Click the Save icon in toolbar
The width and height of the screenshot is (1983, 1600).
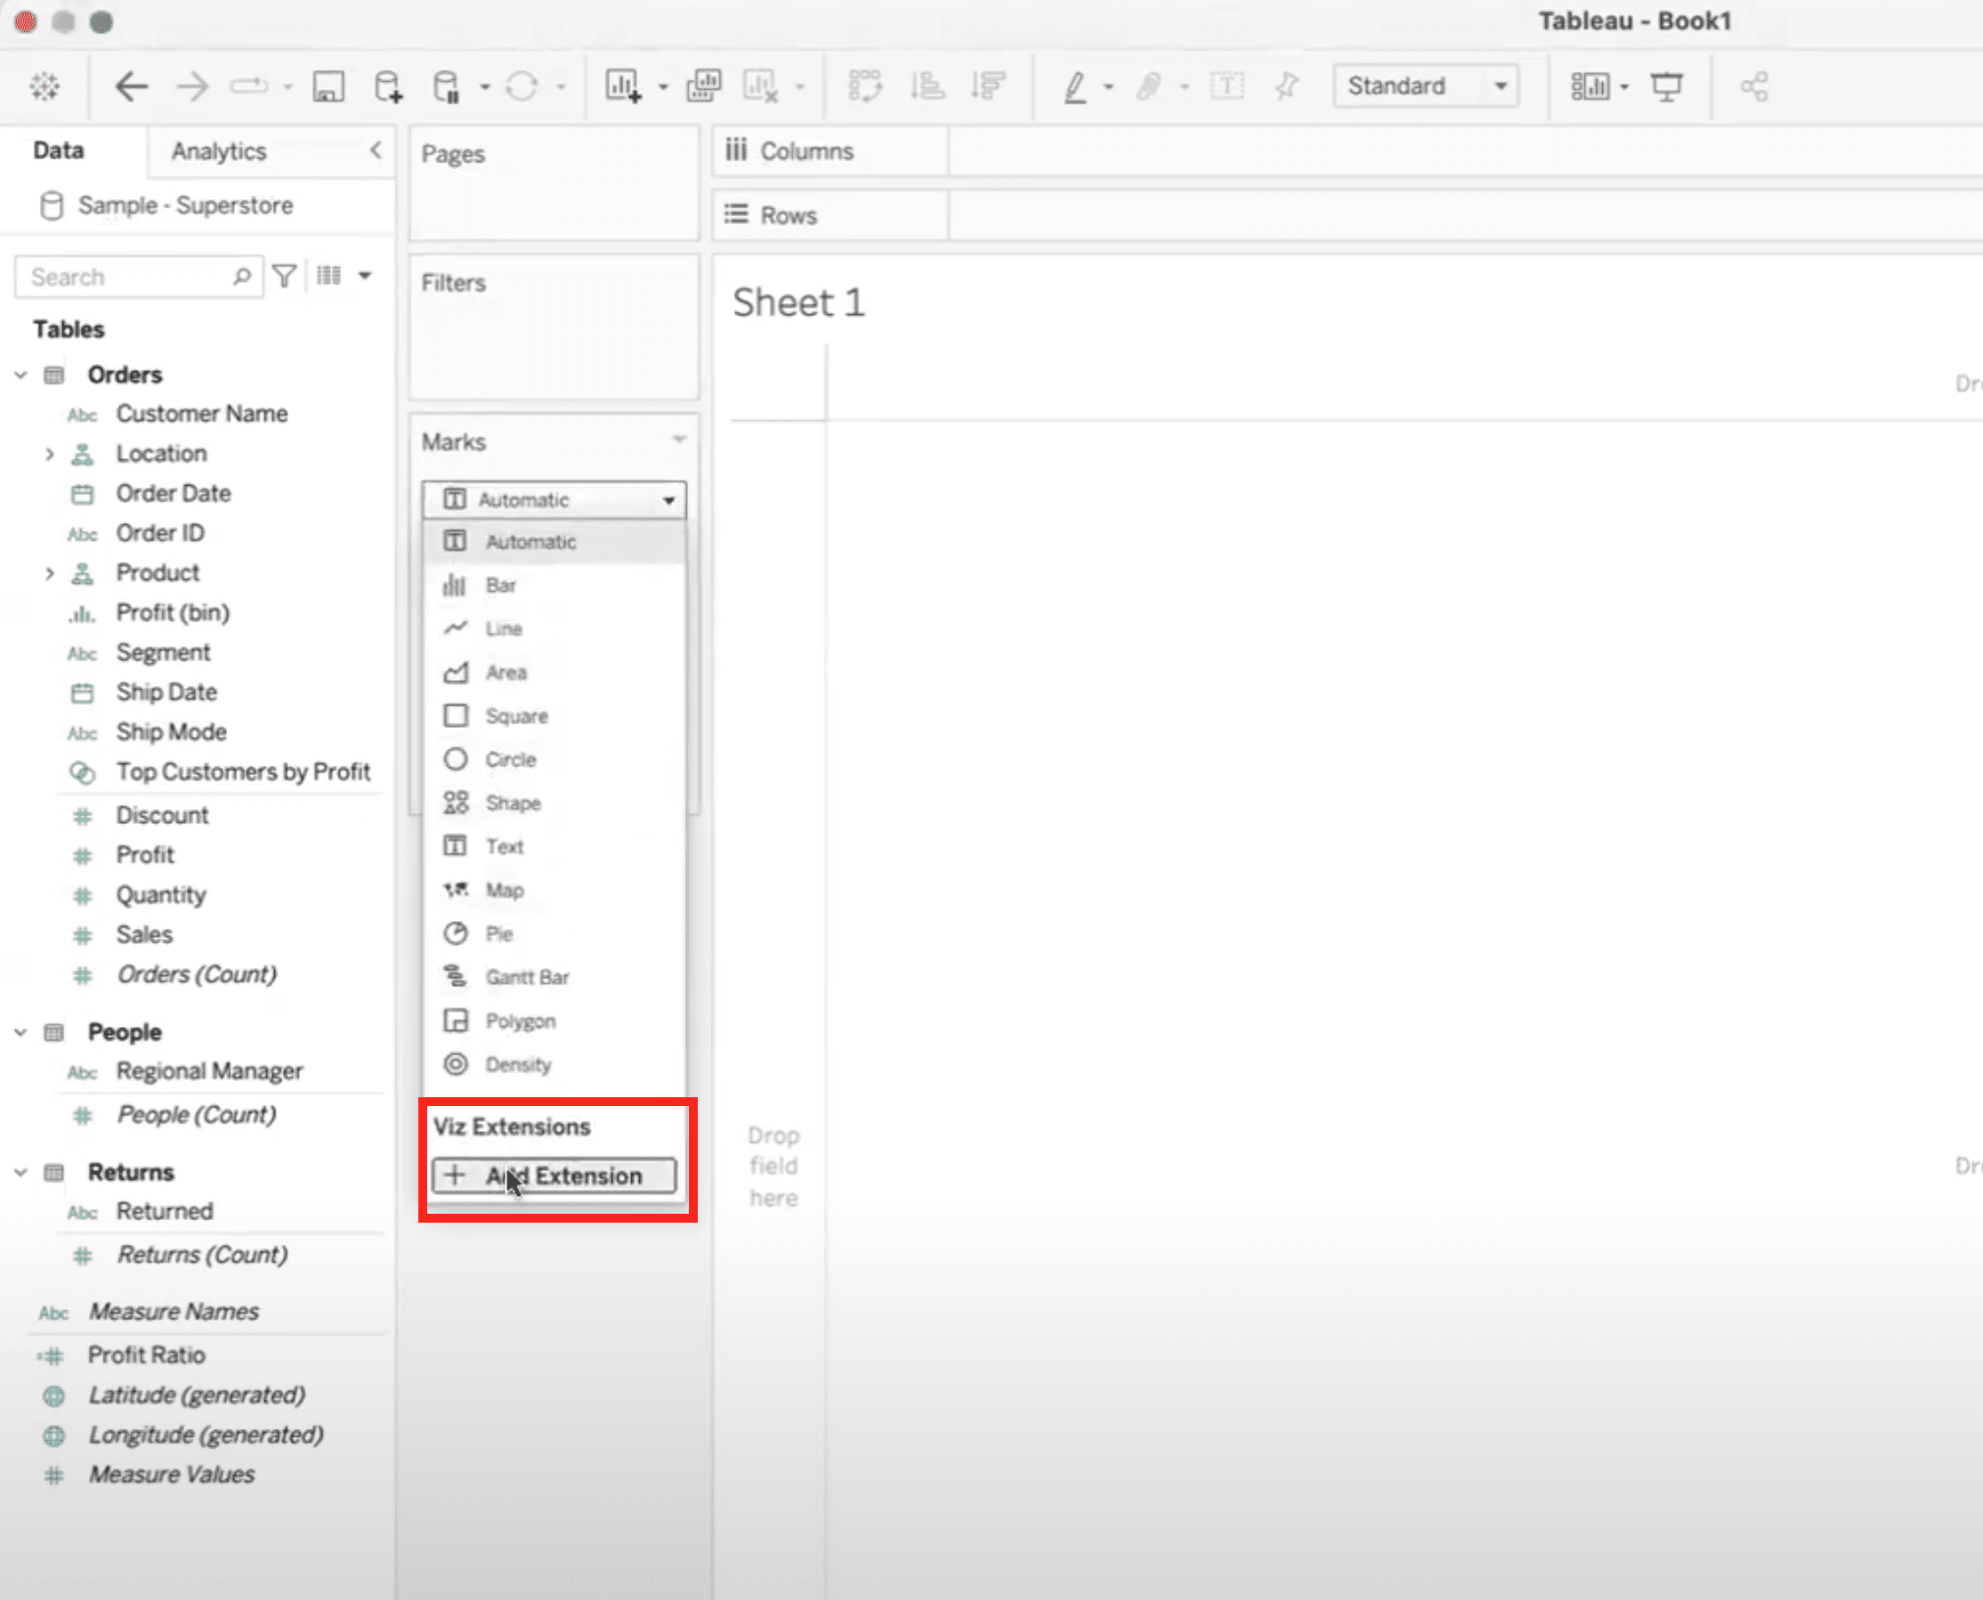[x=328, y=86]
